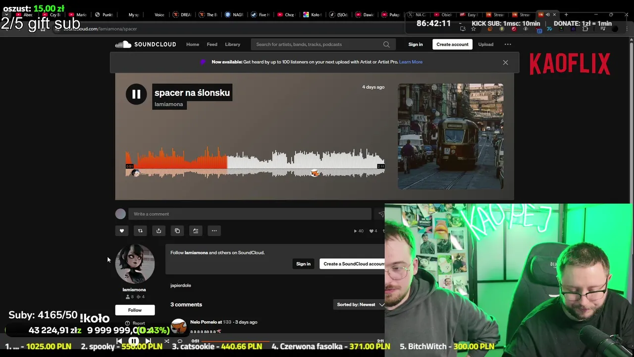Image resolution: width=634 pixels, height=357 pixels.
Task: Pause playback in the bottom player bar
Action: [x=134, y=341]
